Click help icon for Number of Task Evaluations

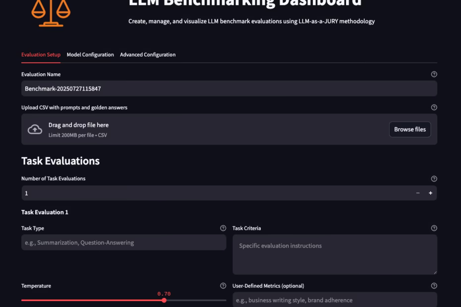[434, 179]
